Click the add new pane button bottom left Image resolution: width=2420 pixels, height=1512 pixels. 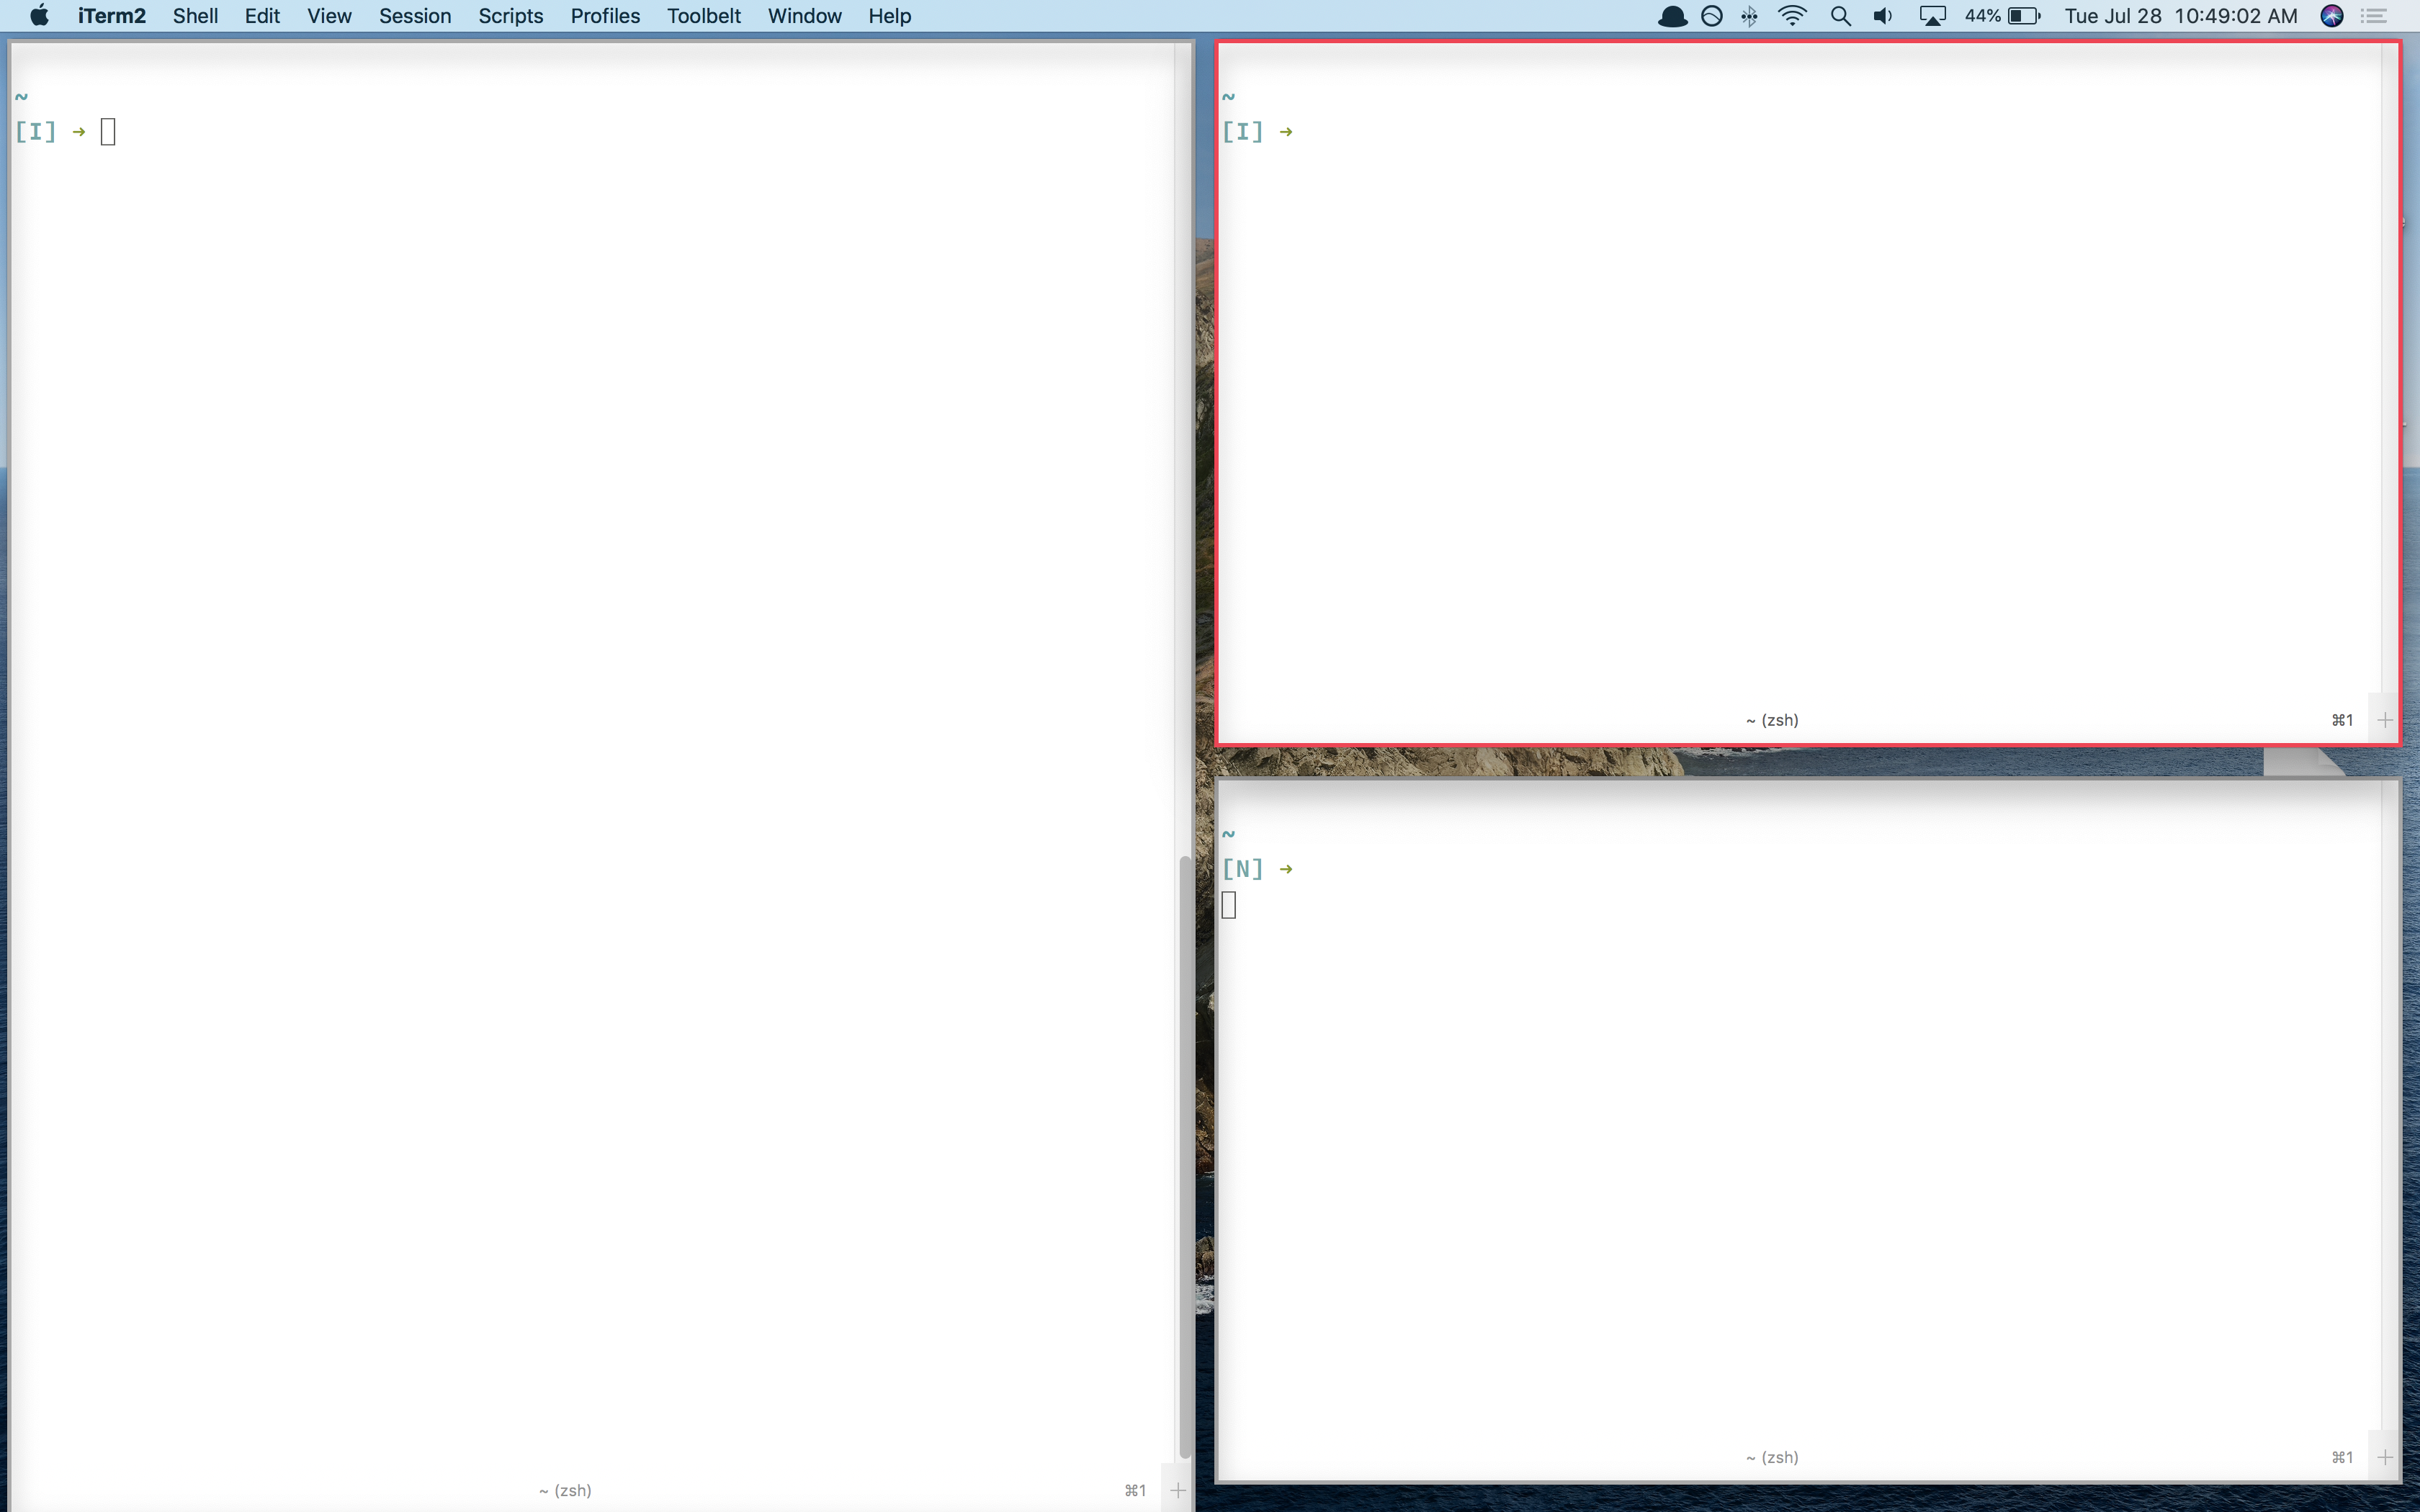tap(1178, 1490)
